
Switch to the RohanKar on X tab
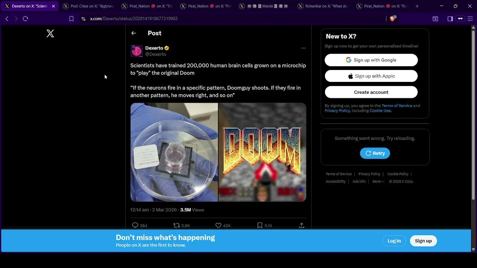[323, 6]
